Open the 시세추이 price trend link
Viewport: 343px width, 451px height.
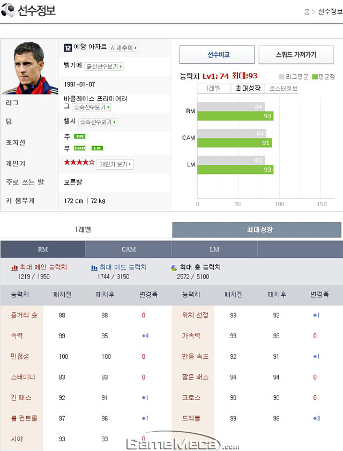click(124, 48)
